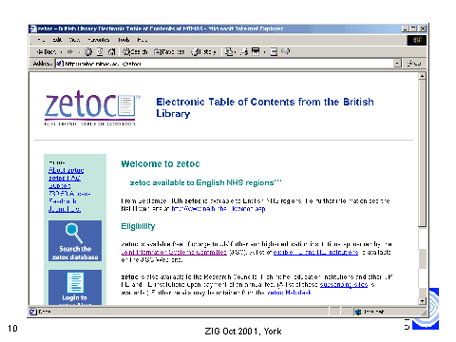
Task: Expand the address bar dropdown arrow
Action: (398, 64)
